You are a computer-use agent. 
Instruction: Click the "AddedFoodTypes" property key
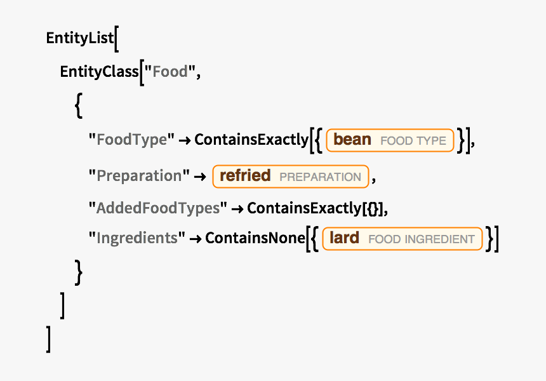(x=157, y=208)
